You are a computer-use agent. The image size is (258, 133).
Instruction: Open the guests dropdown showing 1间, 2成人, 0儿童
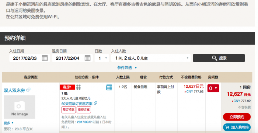(151, 58)
